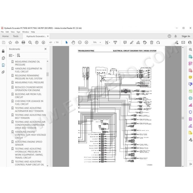Activate the Hand pan tool
Image resolution: width=193 pixels, height=193 pixels.
click(73, 42)
